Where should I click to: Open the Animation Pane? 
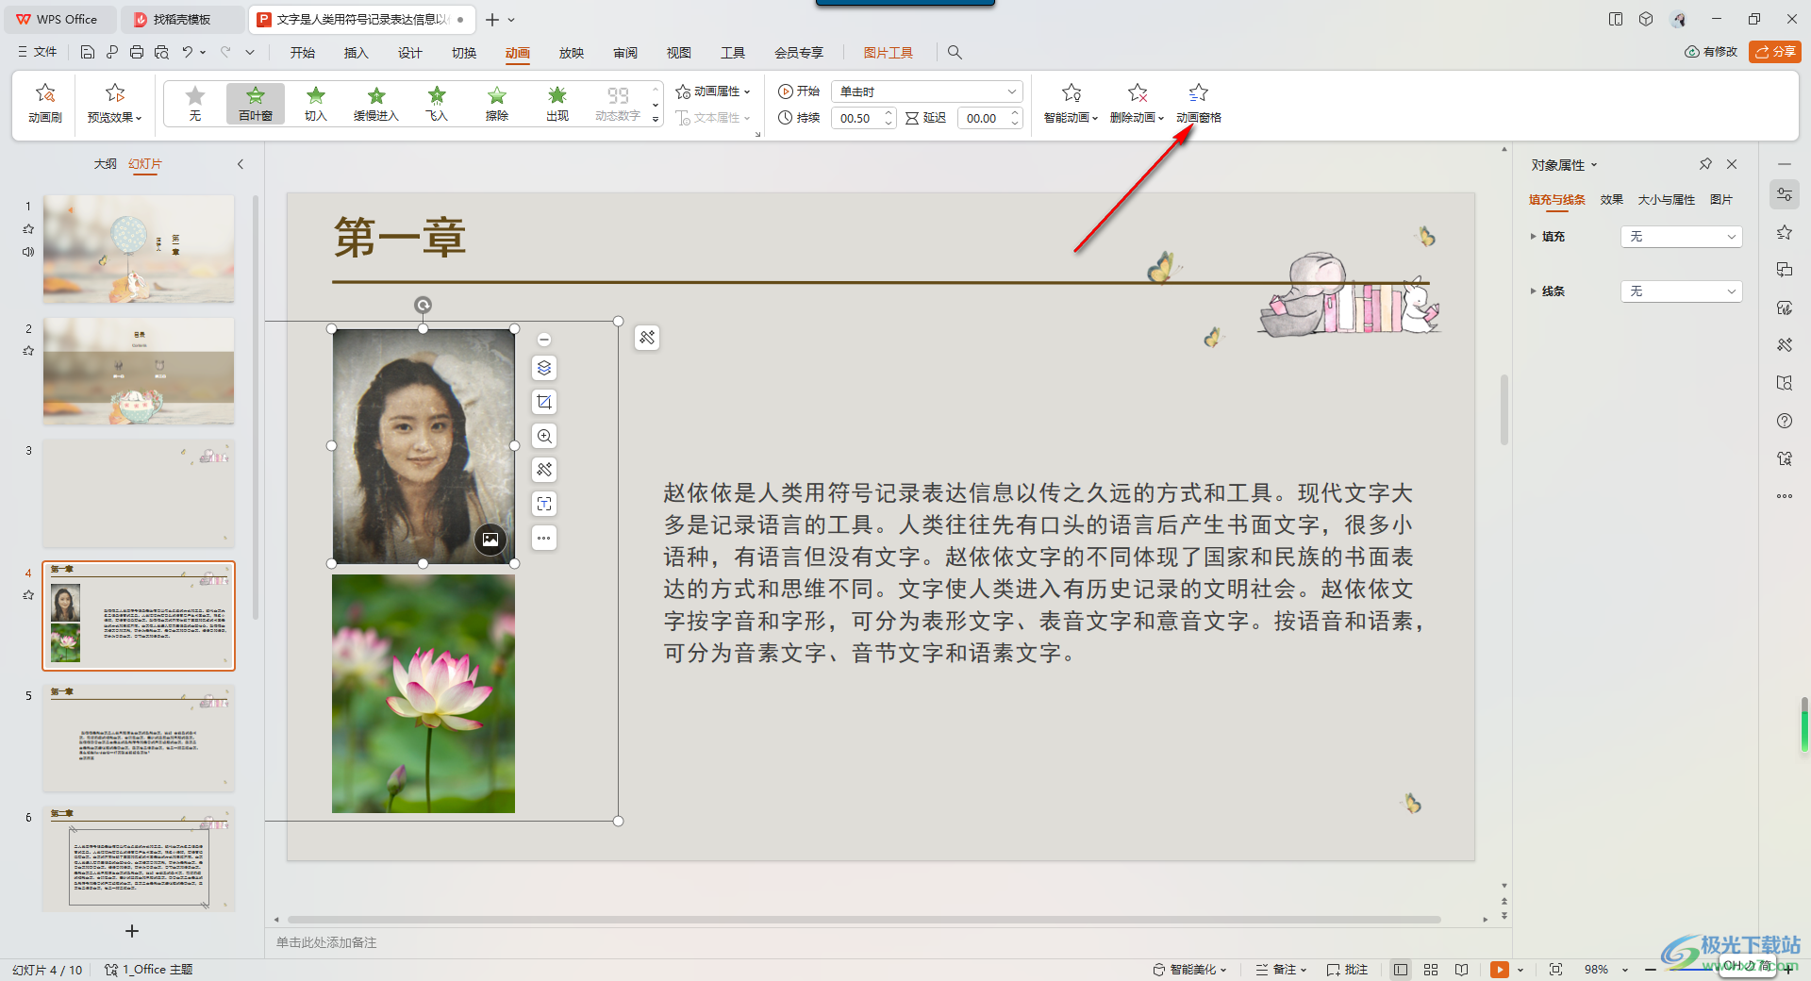[1199, 103]
